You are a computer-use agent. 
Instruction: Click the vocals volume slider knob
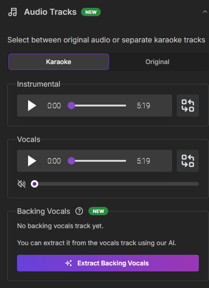(35, 184)
